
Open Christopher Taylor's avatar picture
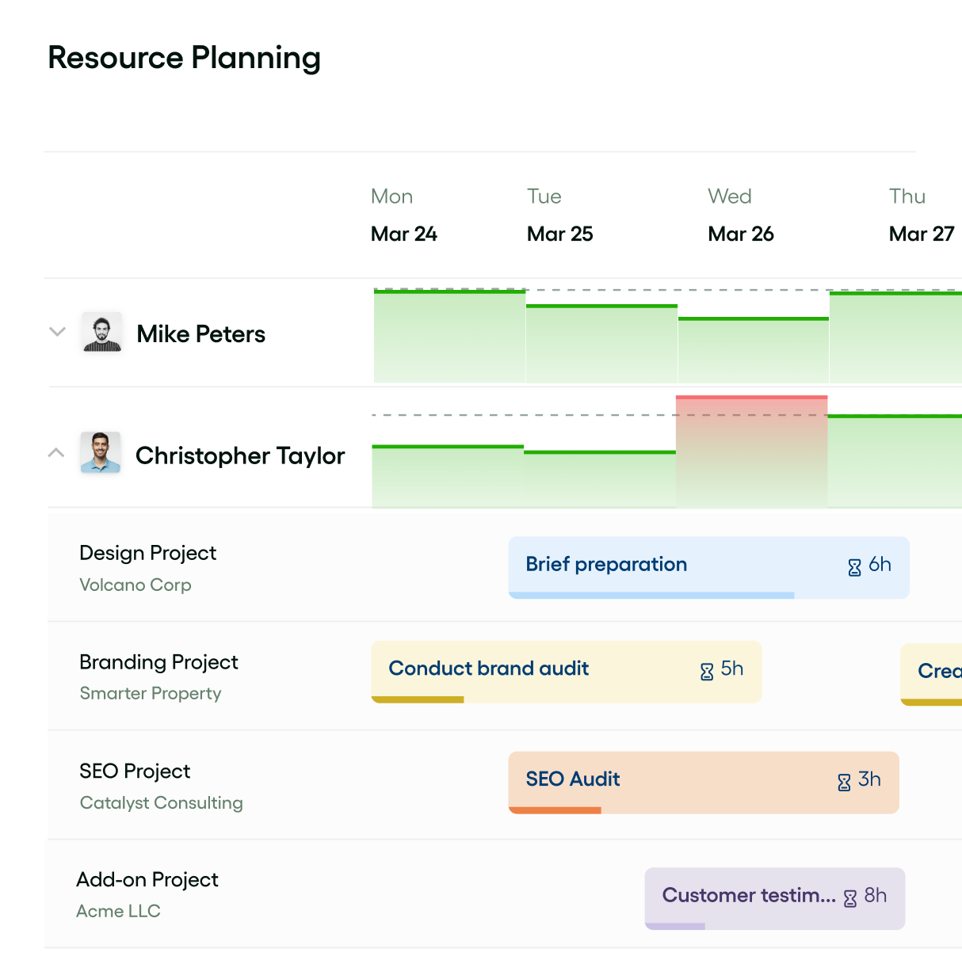coord(101,454)
